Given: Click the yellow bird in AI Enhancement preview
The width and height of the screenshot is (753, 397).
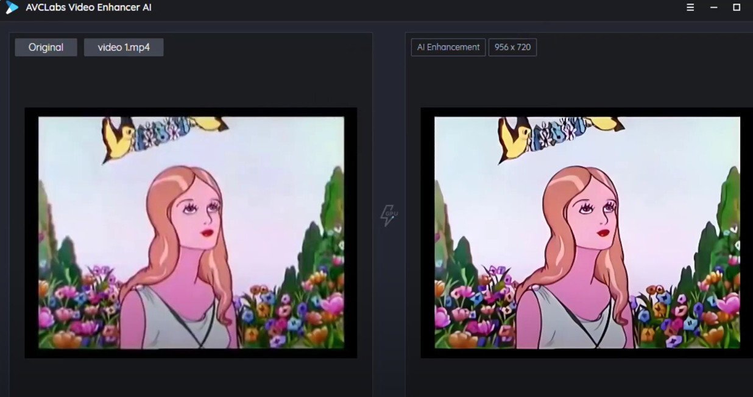Looking at the screenshot, I should point(514,138).
